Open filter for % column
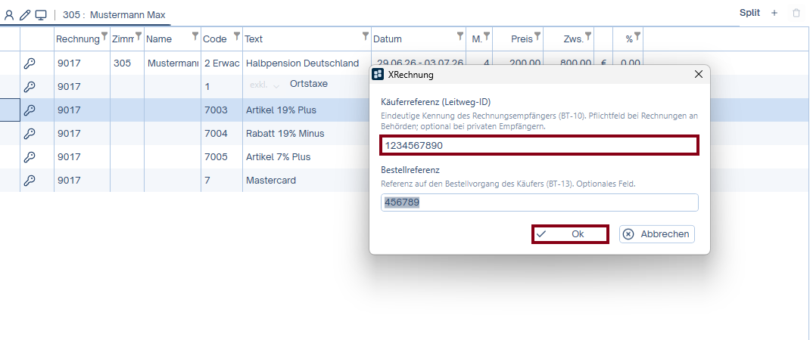The width and height of the screenshot is (810, 340). tap(637, 36)
